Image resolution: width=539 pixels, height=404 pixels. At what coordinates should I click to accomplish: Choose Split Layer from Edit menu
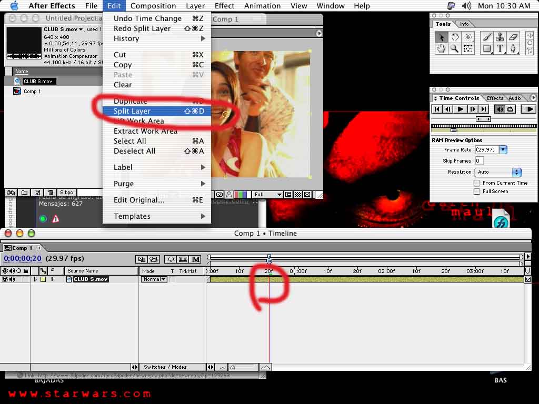[x=157, y=111]
